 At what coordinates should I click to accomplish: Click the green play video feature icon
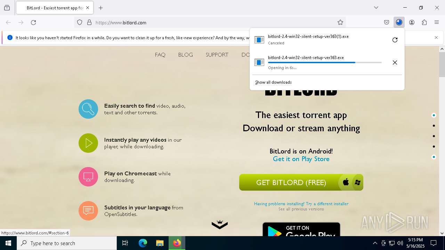click(88, 143)
